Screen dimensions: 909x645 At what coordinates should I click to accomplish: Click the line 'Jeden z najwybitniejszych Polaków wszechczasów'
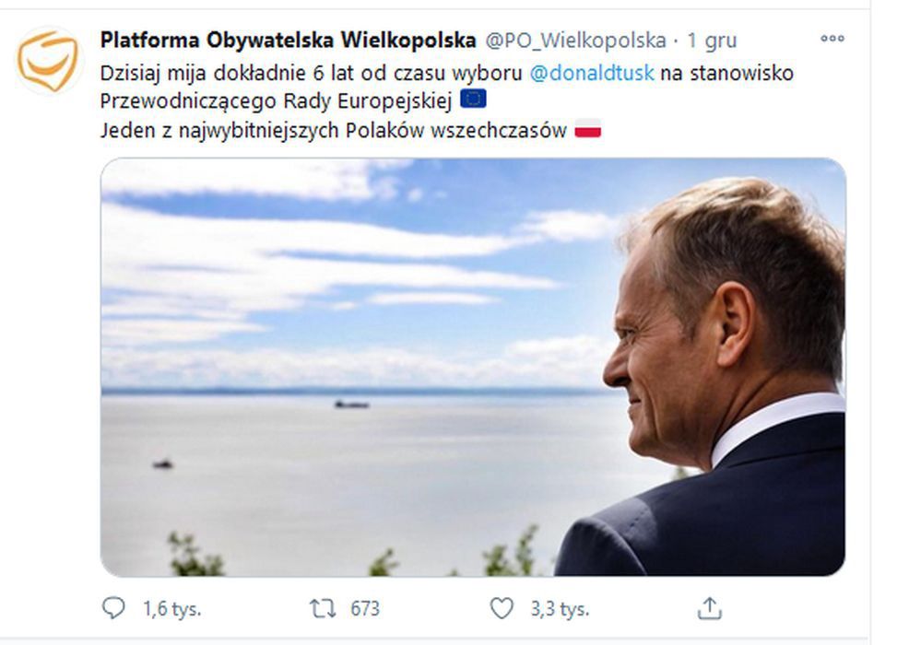pyautogui.click(x=332, y=131)
